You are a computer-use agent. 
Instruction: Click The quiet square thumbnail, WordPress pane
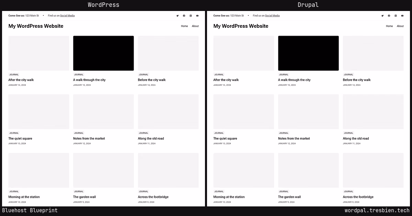39,112
